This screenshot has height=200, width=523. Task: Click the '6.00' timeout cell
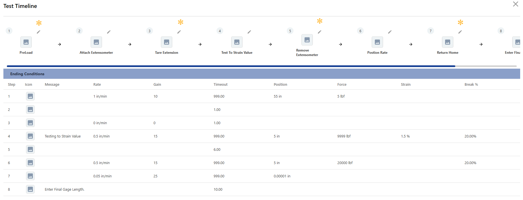click(217, 150)
